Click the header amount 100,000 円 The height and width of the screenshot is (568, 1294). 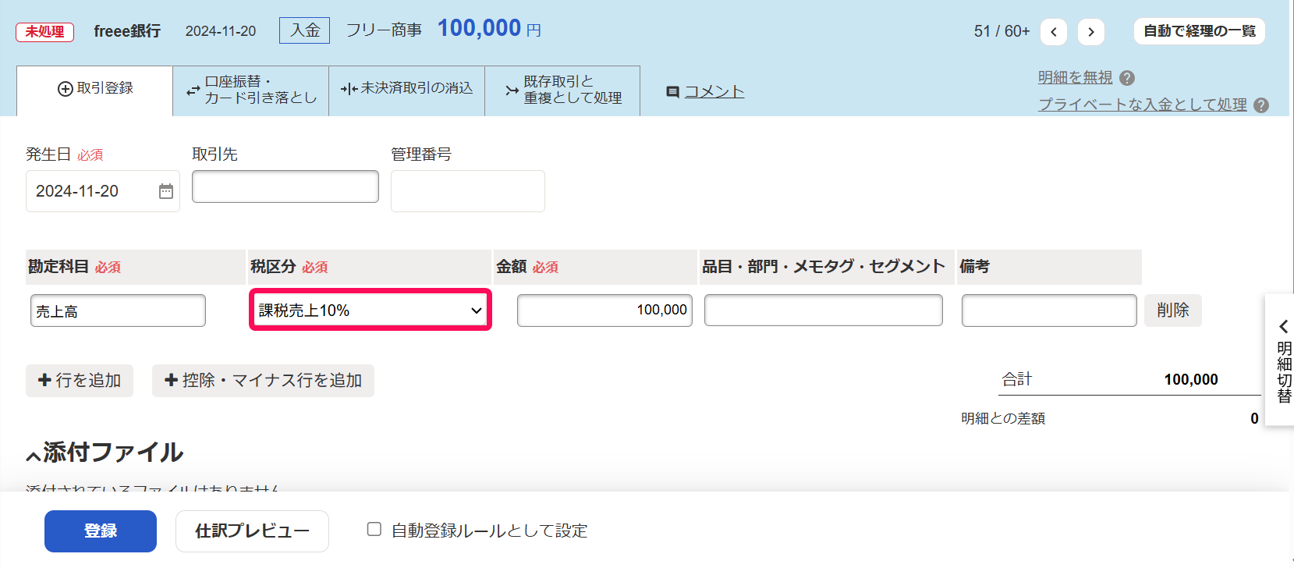click(489, 29)
